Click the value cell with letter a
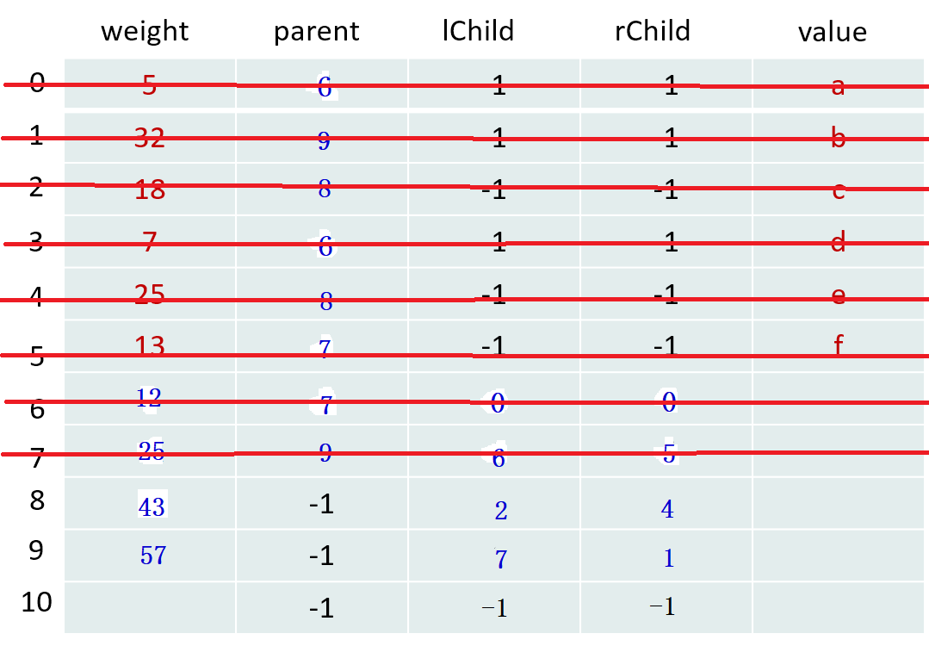The width and height of the screenshot is (929, 646). 838,85
